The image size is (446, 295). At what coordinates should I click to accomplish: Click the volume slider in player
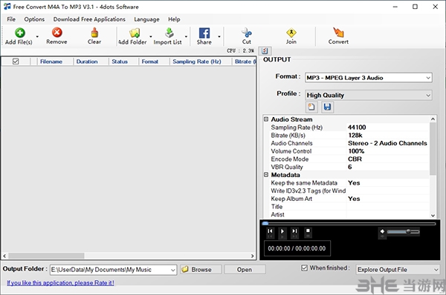tap(403, 232)
